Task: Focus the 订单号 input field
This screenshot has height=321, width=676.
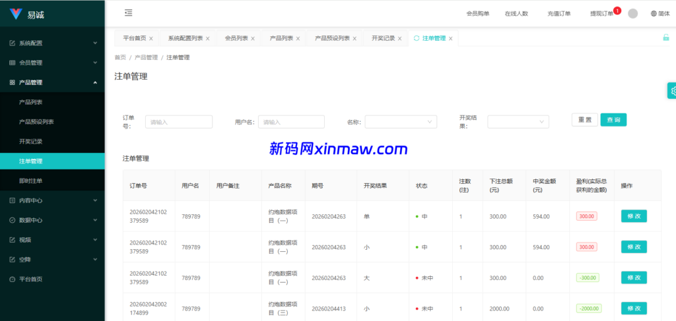Action: click(x=179, y=122)
